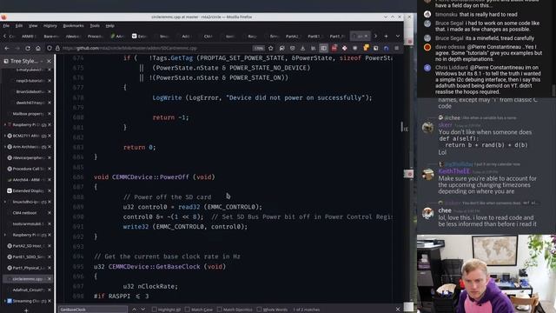Screen dimensions: 556x313
Task: Click Bruce Segal minefield chat message
Action: tap(485, 38)
